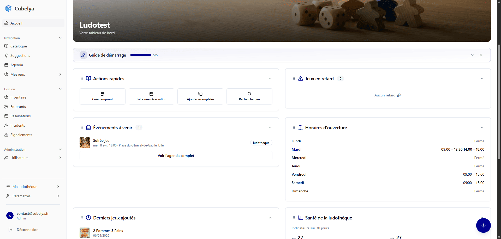The height and width of the screenshot is (239, 501).
Task: Click the Paramètres user-settings icon
Action: (x=8, y=196)
